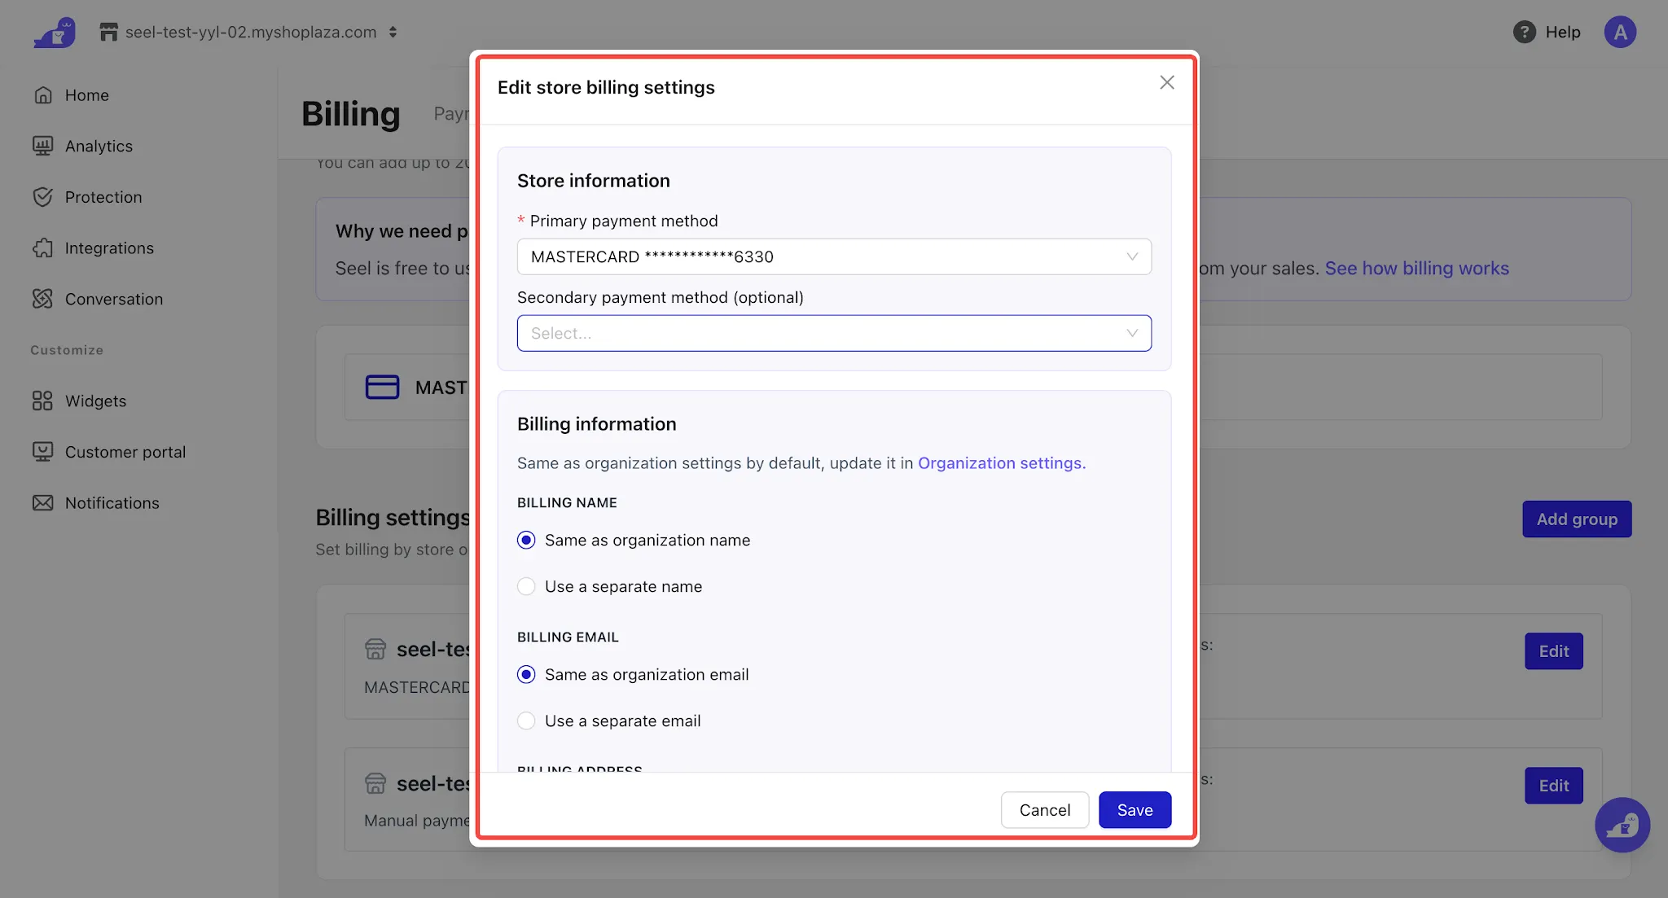Screen dimensions: 1668x898
Task: Select Same as organization name
Action: point(634,541)
